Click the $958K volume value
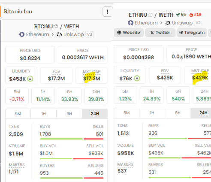The width and height of the screenshot is (211, 182). [x=126, y=153]
